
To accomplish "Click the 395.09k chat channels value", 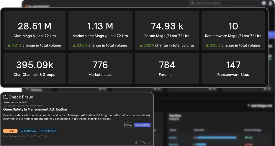I will pyautogui.click(x=35, y=65).
